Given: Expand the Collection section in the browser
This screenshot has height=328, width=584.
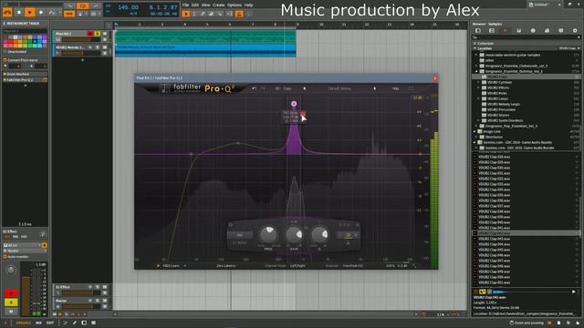Looking at the screenshot, I should click(475, 43).
